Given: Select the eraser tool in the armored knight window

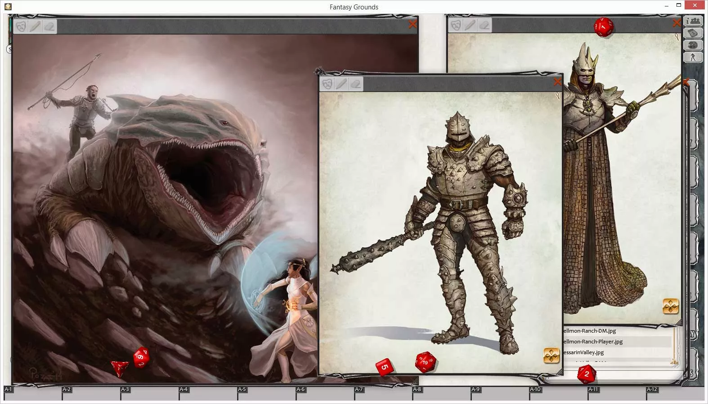Looking at the screenshot, I should tap(356, 84).
